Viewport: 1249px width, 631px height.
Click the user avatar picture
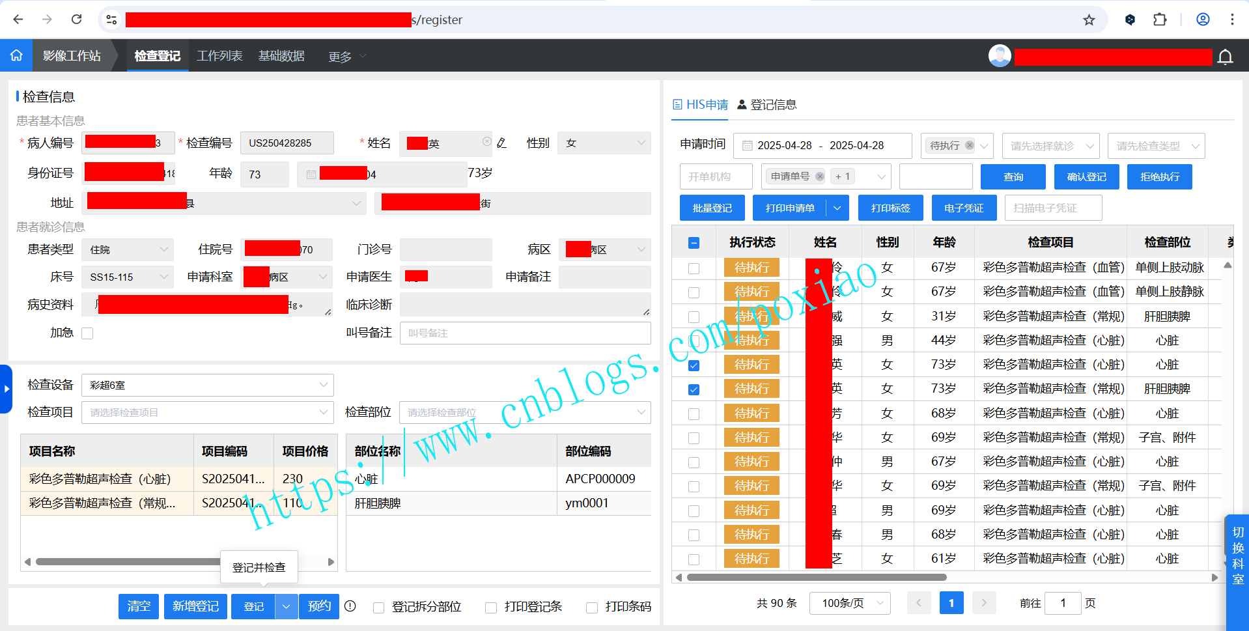(1000, 56)
